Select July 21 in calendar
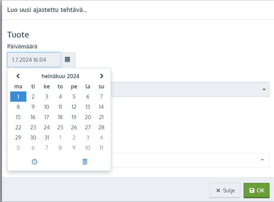The width and height of the screenshot is (274, 202). pyautogui.click(x=101, y=117)
